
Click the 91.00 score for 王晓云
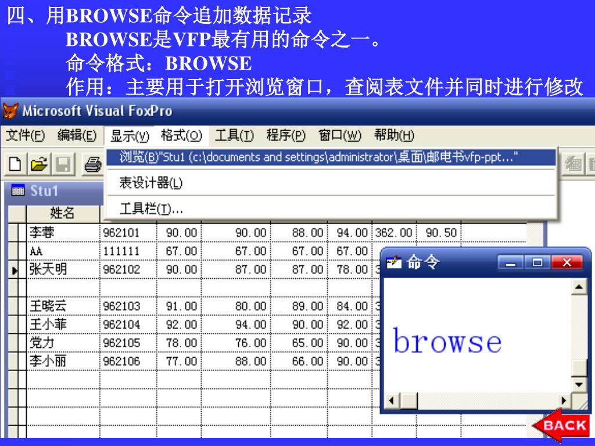point(179,306)
